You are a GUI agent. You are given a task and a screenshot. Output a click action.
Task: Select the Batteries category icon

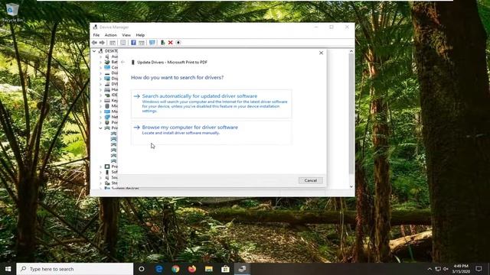[107, 62]
